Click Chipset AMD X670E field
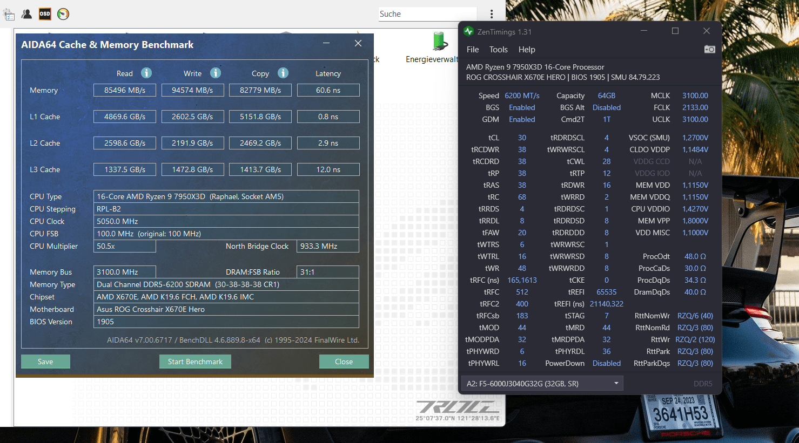 226,297
